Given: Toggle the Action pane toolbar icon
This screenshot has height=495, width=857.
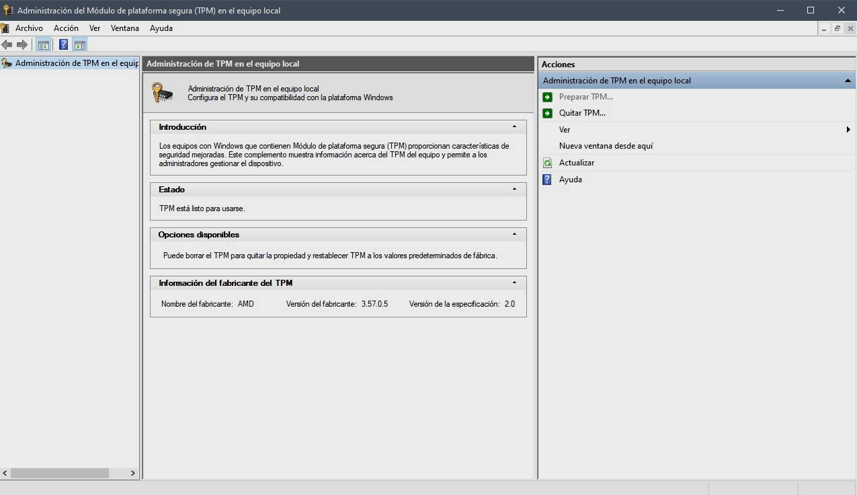Looking at the screenshot, I should click(80, 45).
